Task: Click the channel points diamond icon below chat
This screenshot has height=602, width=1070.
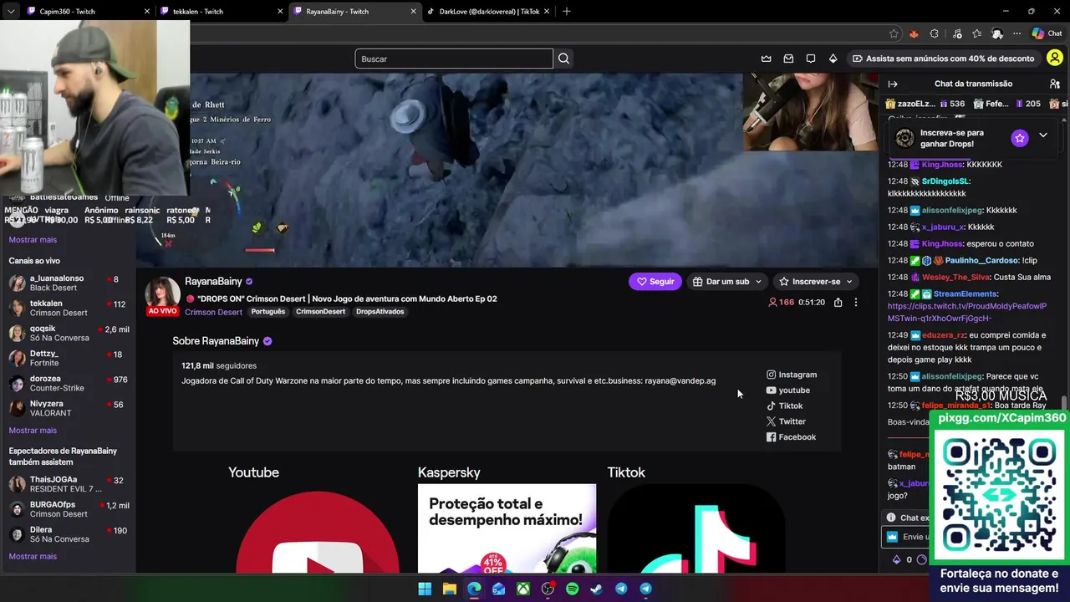Action: coord(897,559)
